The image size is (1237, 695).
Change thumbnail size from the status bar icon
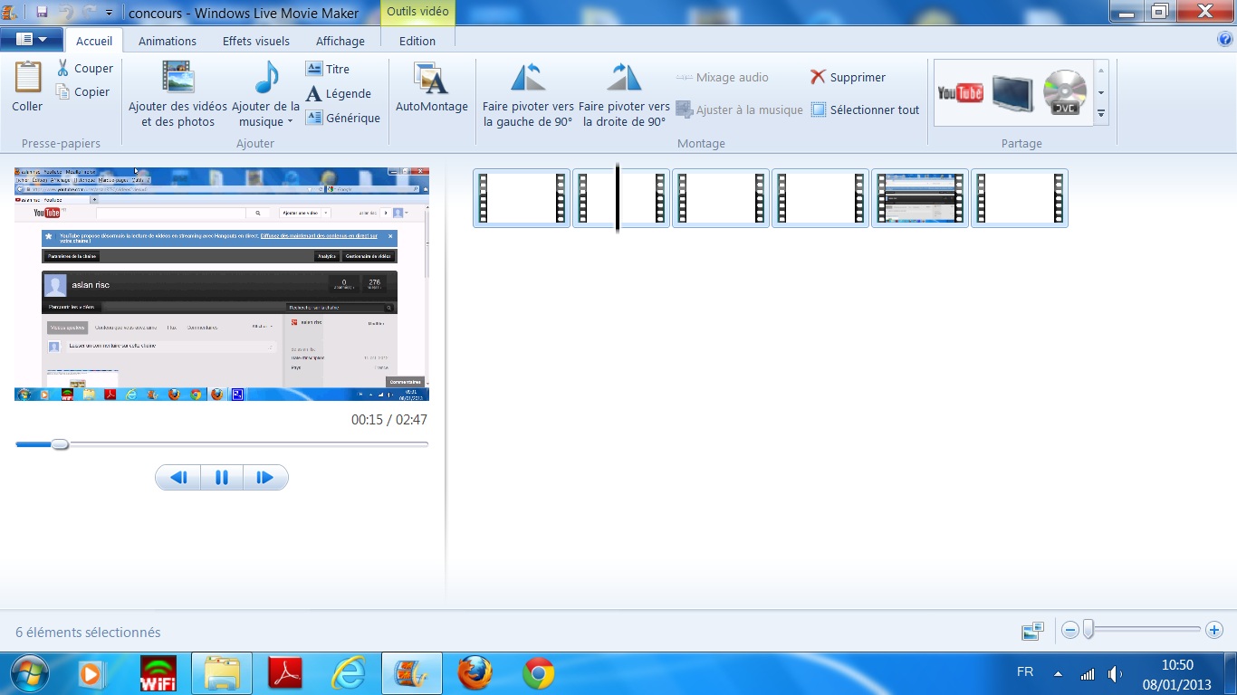click(x=1032, y=631)
